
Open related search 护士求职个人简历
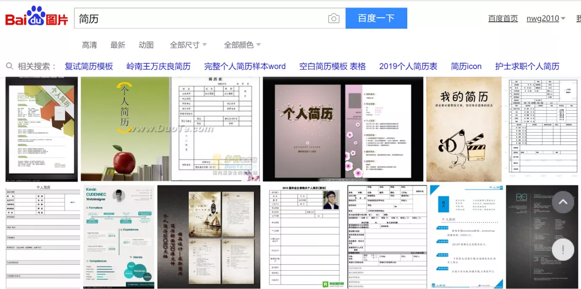pyautogui.click(x=527, y=66)
